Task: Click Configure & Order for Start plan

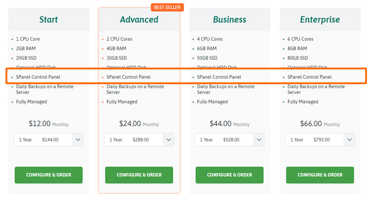Action: coord(49,175)
